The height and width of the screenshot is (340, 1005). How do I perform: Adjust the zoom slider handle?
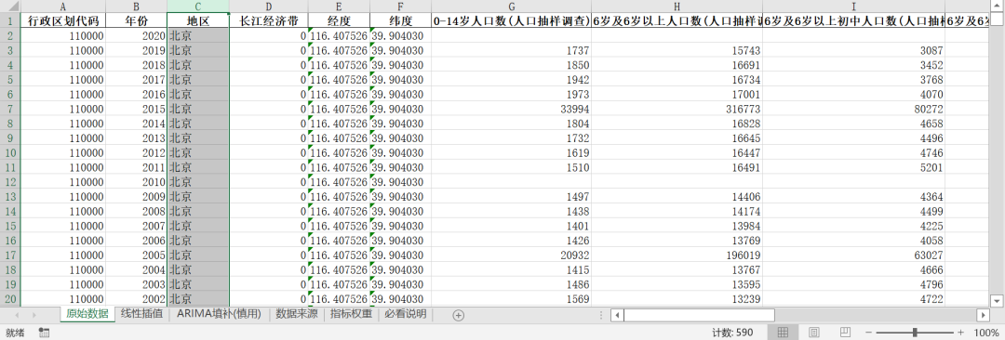(915, 333)
